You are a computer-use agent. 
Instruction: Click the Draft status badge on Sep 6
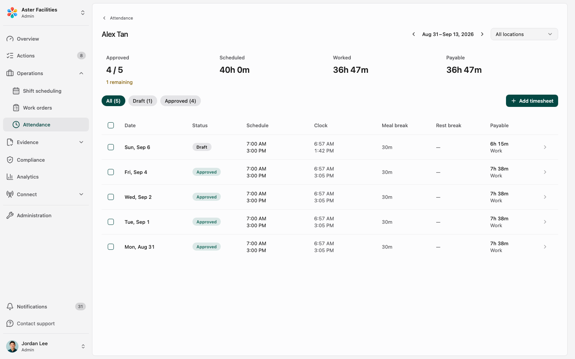coord(202,147)
